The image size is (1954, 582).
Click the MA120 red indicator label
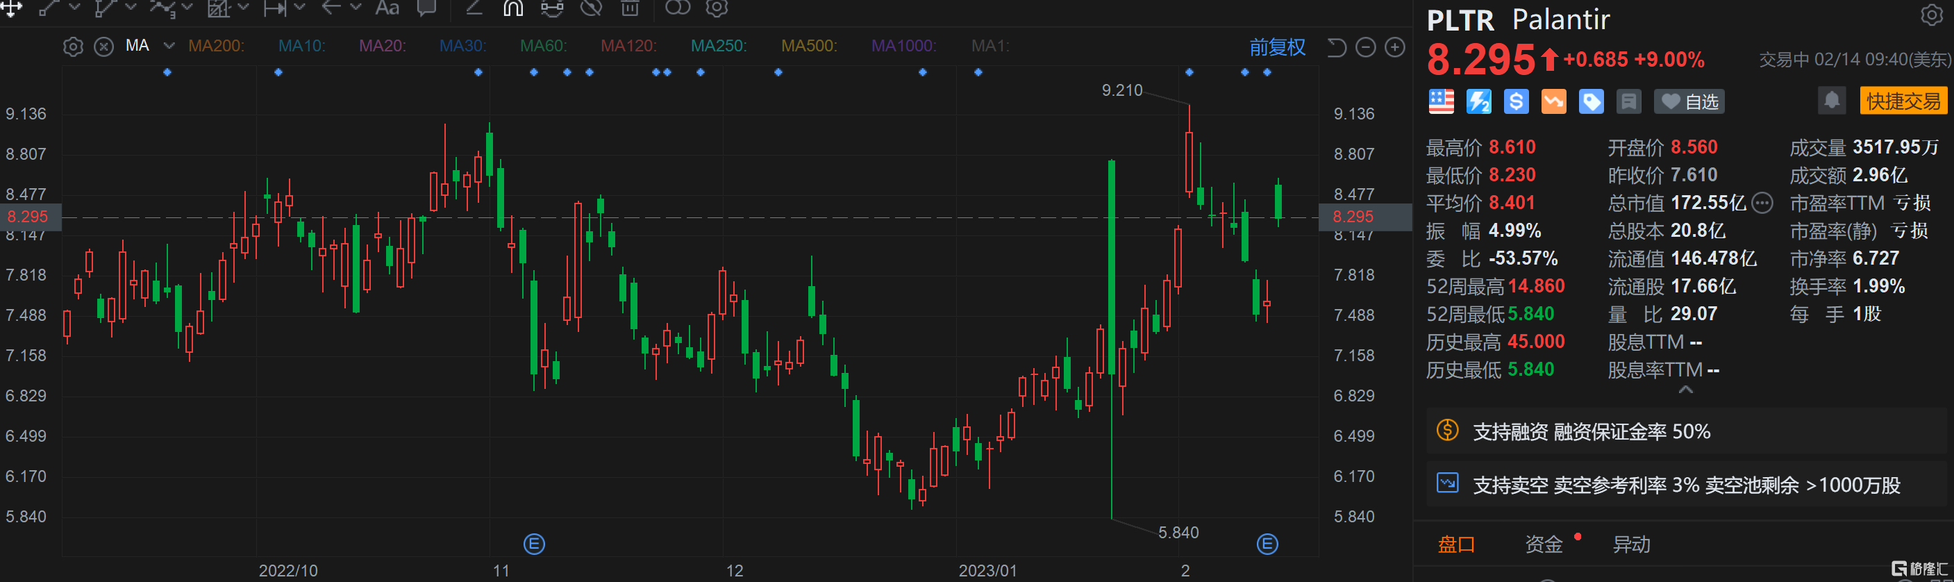point(628,47)
